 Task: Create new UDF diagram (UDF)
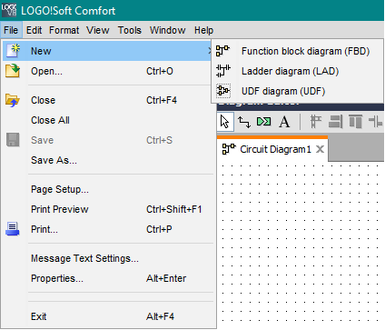pyautogui.click(x=297, y=91)
